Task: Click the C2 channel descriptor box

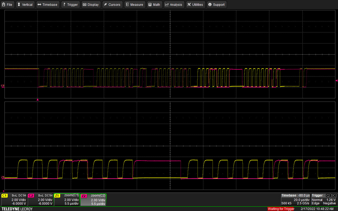Action: 40,199
